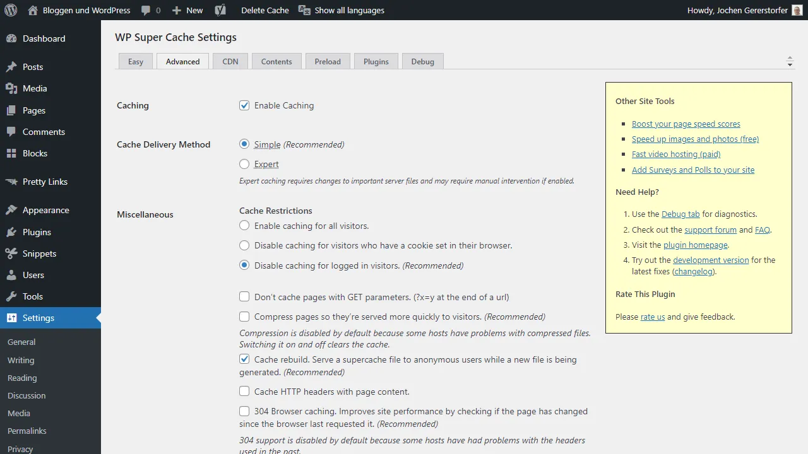
Task: Click the Pages sidebar icon
Action: tap(11, 110)
